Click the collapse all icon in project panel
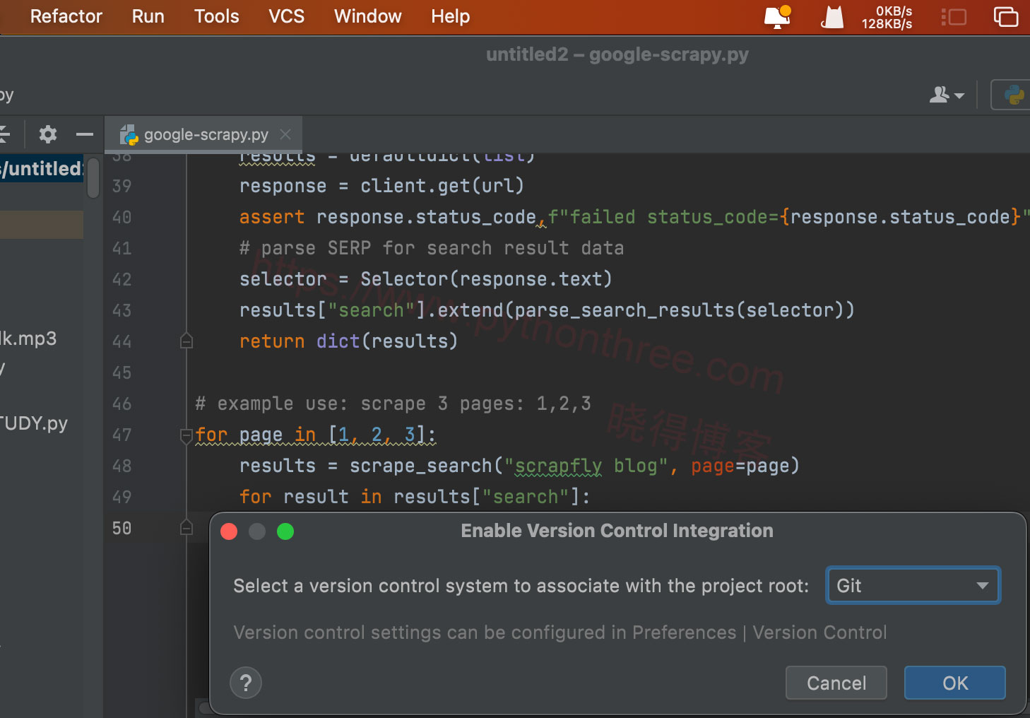 tap(4, 134)
